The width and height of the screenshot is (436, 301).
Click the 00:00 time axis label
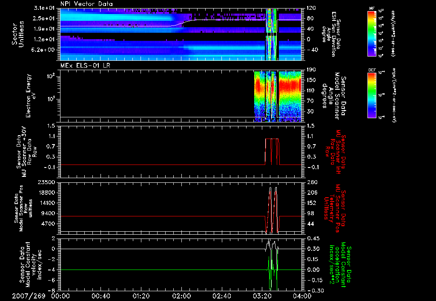tap(60, 296)
